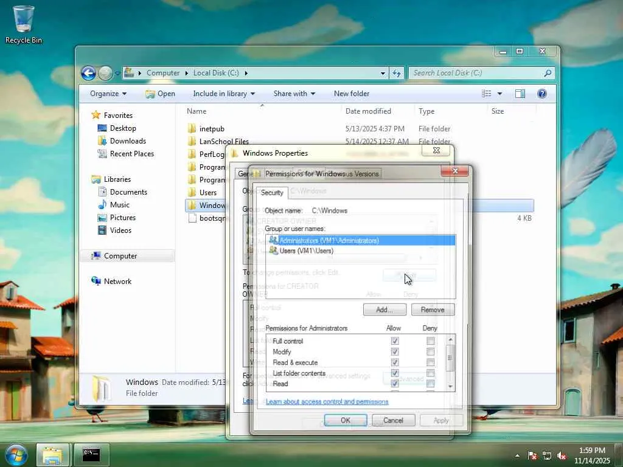
Task: Show hidden tray icons arrow
Action: 517,455
